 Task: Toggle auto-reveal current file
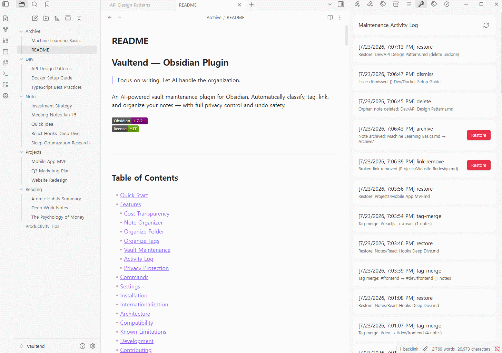point(68,18)
